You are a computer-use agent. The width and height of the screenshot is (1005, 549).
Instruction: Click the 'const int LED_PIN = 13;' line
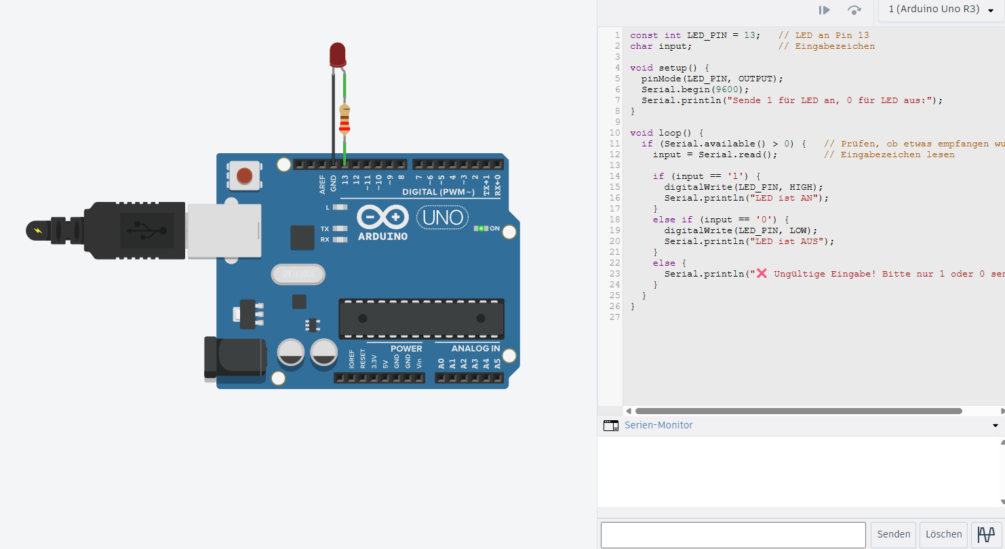(695, 35)
